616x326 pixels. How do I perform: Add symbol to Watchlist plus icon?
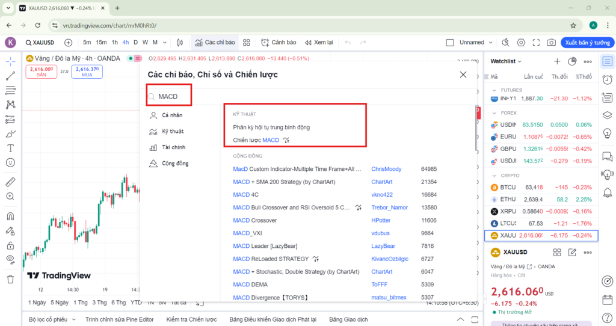click(x=557, y=61)
